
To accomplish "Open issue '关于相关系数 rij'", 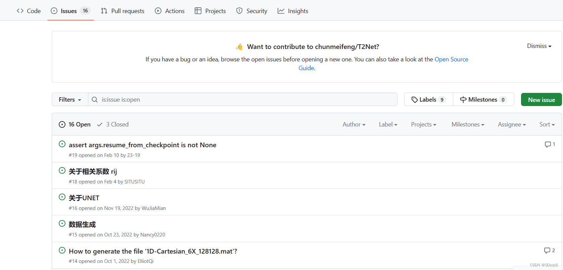I will click(x=93, y=171).
